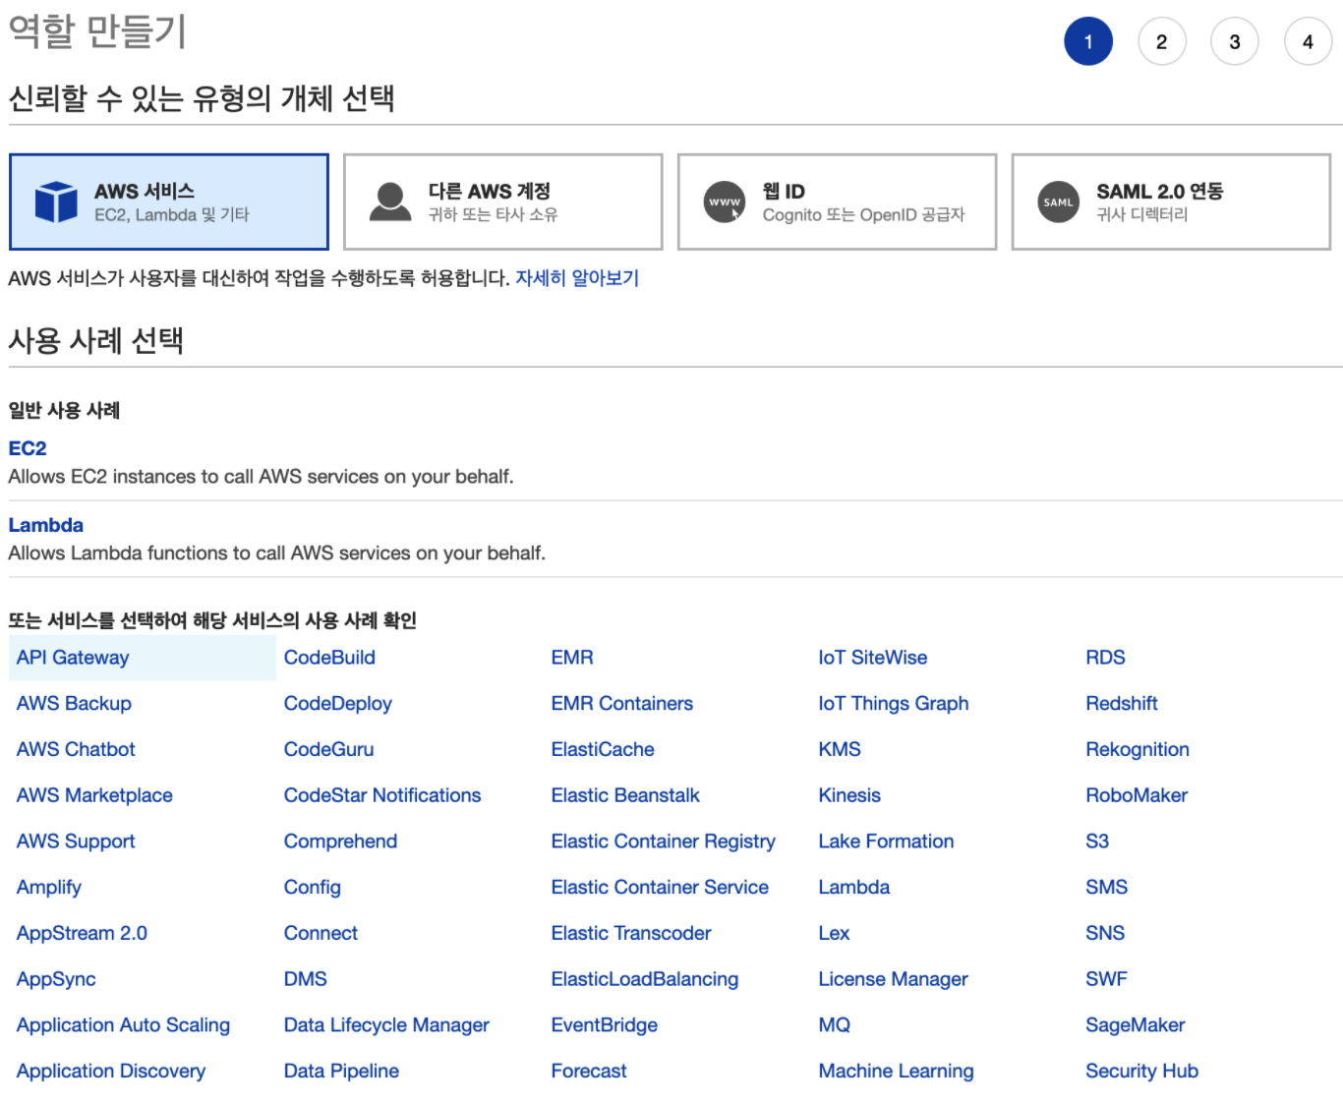Click the SAML 2.0 federation icon
The width and height of the screenshot is (1343, 1103).
[1059, 202]
